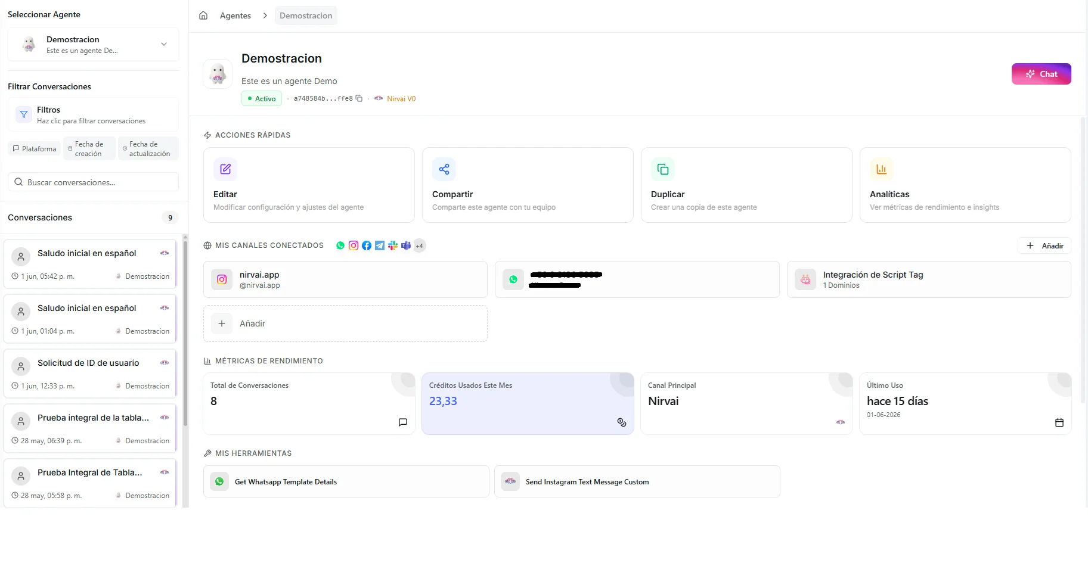Go to Agentes in the breadcrumb
Viewport: 1088px width, 563px height.
[x=235, y=15]
